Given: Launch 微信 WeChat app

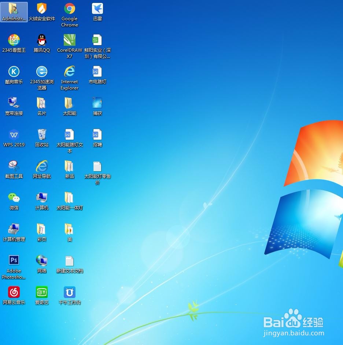Looking at the screenshot, I should pyautogui.click(x=14, y=201).
